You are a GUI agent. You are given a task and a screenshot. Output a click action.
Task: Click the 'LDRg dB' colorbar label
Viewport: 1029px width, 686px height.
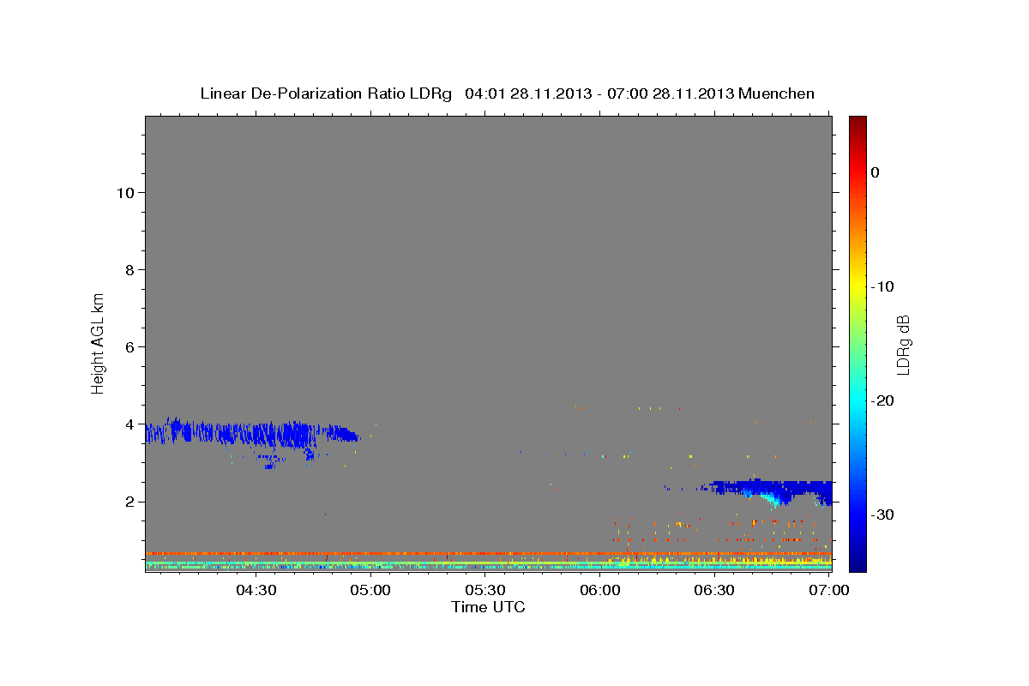(903, 344)
